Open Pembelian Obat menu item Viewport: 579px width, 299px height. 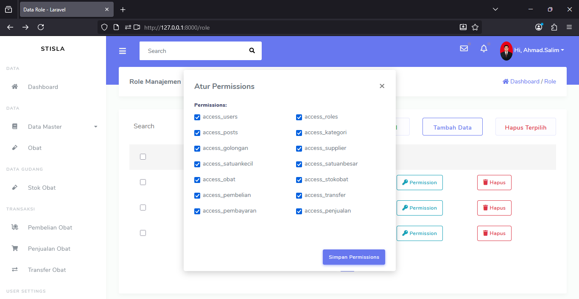point(50,227)
